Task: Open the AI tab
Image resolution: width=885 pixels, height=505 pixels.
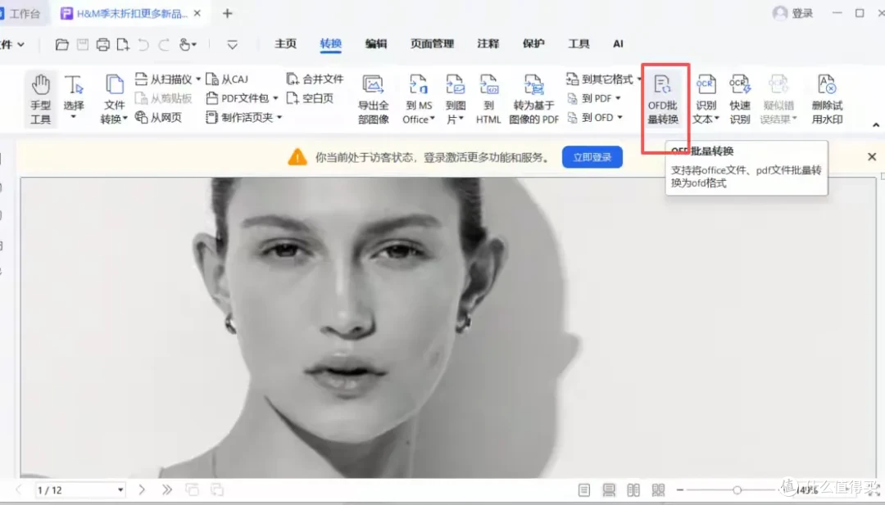Action: point(618,43)
